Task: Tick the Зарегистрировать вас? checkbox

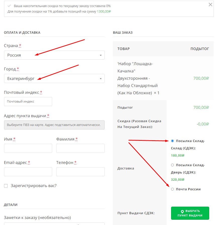Action: [x=6, y=186]
